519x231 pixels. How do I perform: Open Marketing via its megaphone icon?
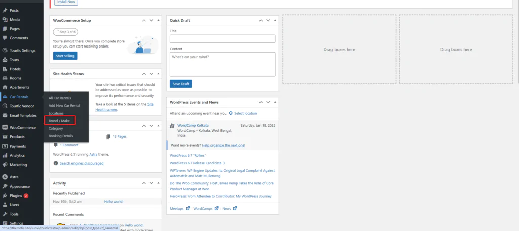tap(5, 165)
